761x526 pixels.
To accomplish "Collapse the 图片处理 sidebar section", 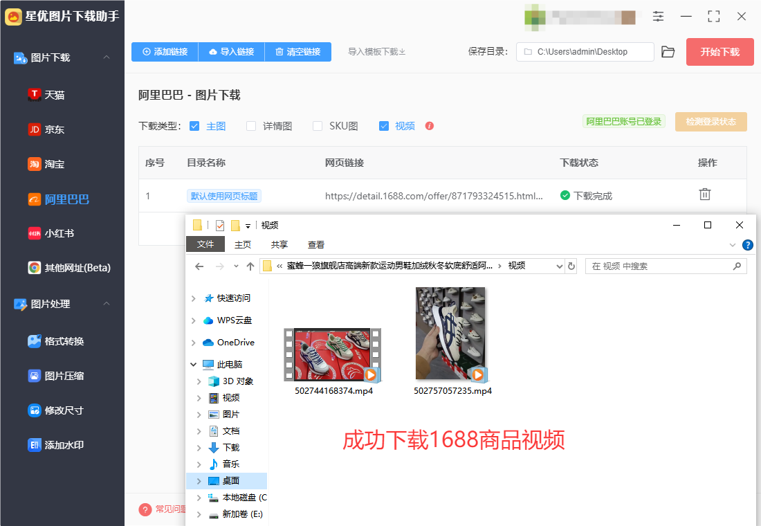I will (x=107, y=304).
